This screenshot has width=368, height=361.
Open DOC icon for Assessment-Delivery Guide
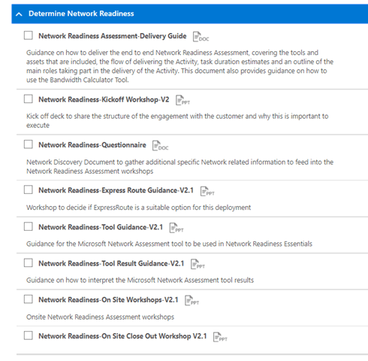(x=201, y=37)
